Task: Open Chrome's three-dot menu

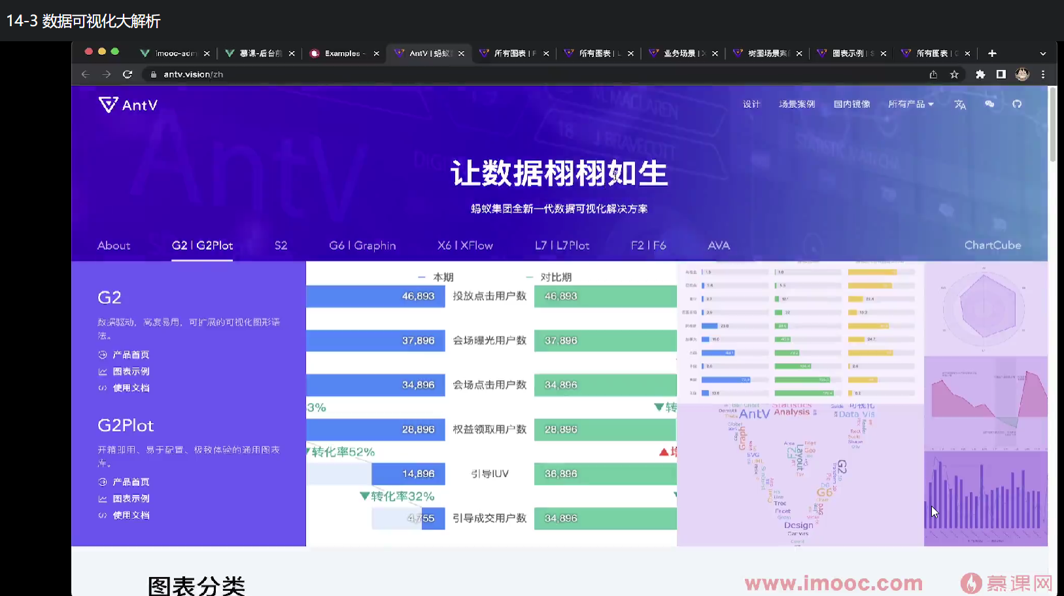Action: coord(1043,74)
